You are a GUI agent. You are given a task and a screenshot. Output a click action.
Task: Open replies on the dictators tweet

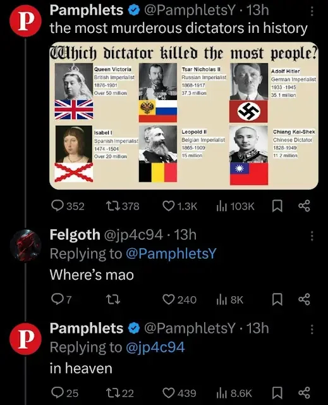[x=68, y=206]
